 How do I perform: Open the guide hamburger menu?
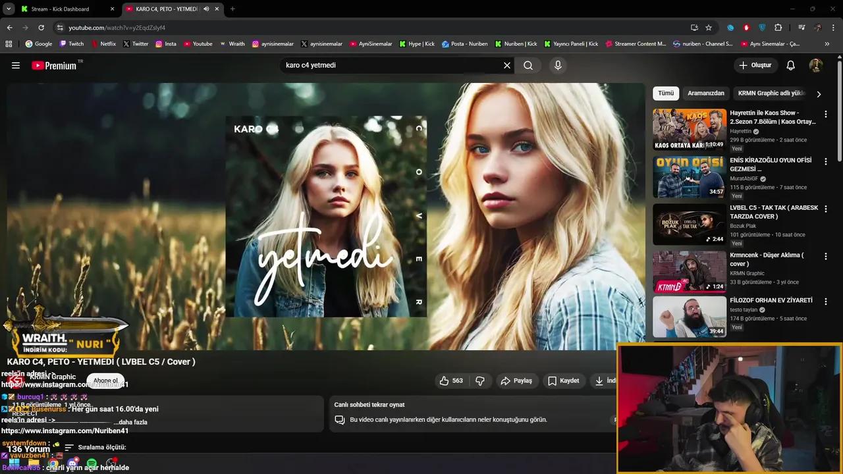pyautogui.click(x=16, y=65)
